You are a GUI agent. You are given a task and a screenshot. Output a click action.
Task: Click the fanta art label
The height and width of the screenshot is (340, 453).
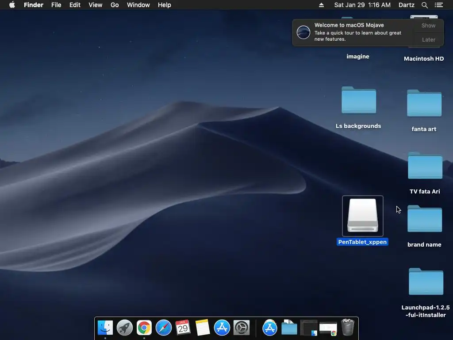coord(424,129)
